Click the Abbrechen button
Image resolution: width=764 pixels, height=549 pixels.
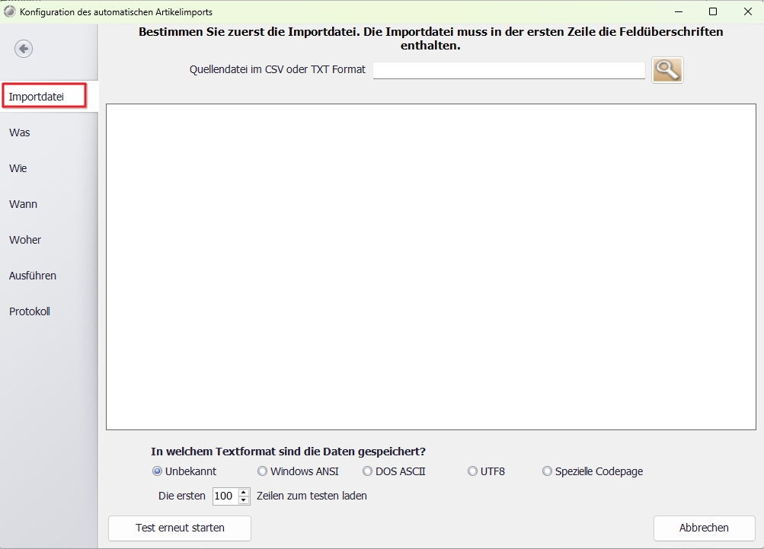[704, 528]
